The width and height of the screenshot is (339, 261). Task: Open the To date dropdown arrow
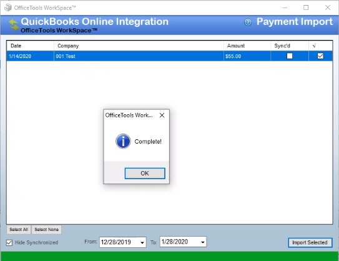click(202, 242)
